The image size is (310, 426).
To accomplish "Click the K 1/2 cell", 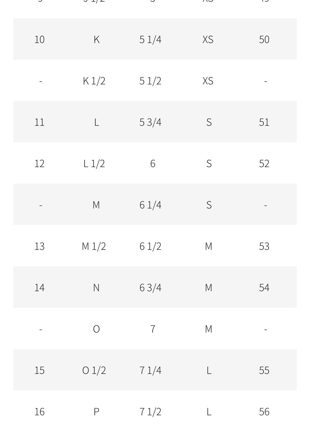I will pos(94,81).
